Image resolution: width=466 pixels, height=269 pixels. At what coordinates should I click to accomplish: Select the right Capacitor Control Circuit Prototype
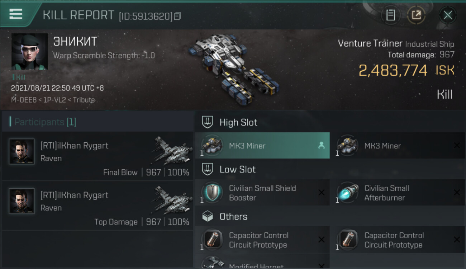pyautogui.click(x=398, y=240)
